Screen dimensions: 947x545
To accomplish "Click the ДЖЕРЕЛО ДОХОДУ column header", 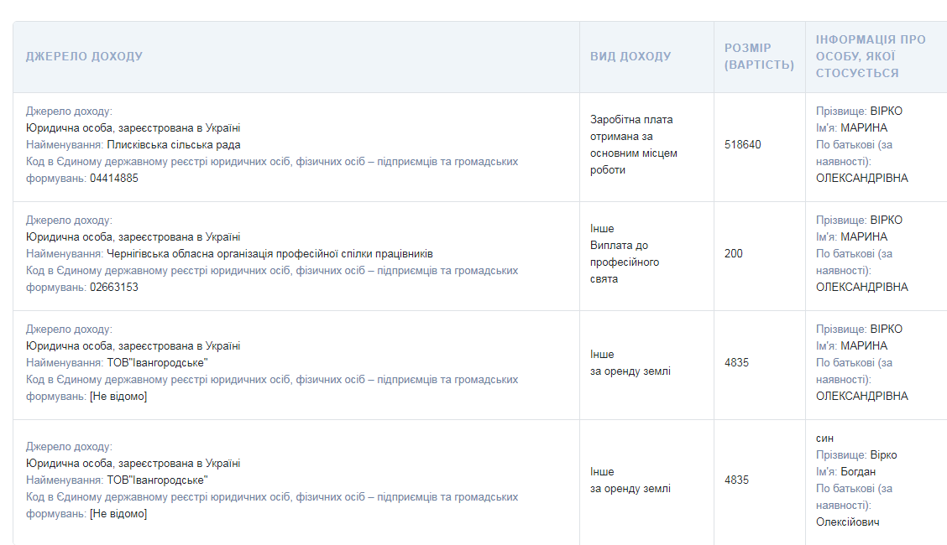I will pyautogui.click(x=84, y=56).
